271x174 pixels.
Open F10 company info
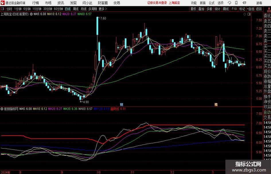click(234, 9)
